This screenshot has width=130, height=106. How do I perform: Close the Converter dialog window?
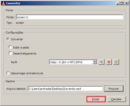point(126,3)
